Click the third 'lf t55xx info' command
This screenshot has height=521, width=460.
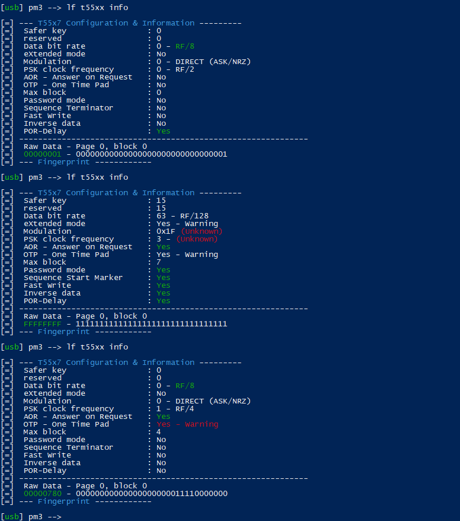(x=98, y=347)
